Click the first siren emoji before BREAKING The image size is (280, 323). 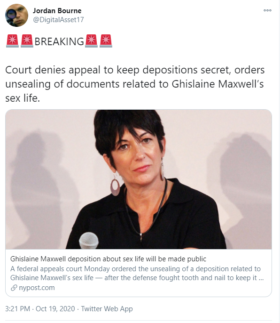[12, 41]
